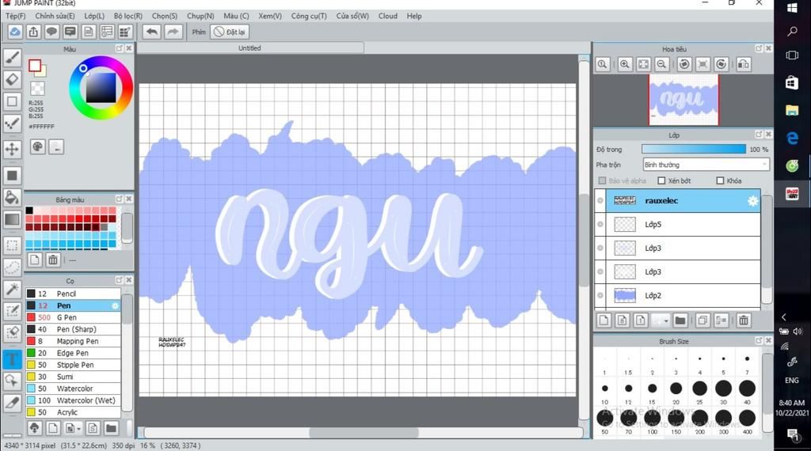Select the Brush tool in left toolbar
This screenshot has width=811, height=451.
12,57
